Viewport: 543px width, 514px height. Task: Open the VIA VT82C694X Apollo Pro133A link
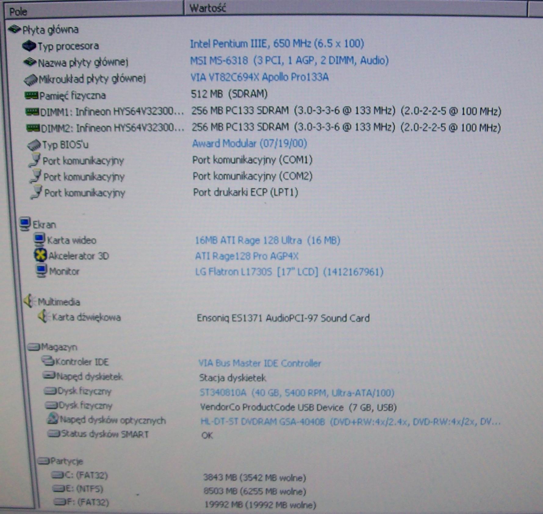pyautogui.click(x=260, y=77)
